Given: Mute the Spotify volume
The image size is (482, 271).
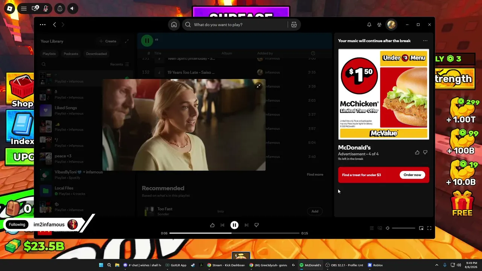Looking at the screenshot, I should pyautogui.click(x=387, y=228).
